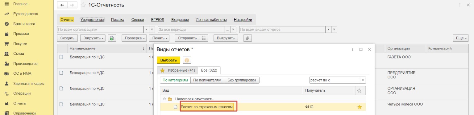Viewport: 474px width, 115px height.
Task: Open ОС и НМА section
Action: click(22, 73)
